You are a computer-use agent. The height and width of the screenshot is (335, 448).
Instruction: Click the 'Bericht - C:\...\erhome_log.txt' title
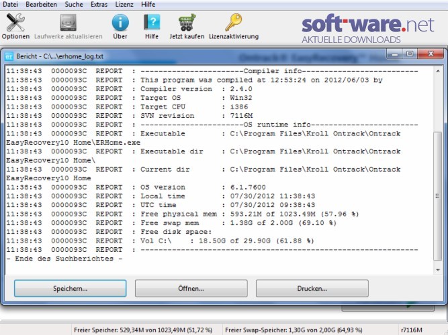coord(60,56)
